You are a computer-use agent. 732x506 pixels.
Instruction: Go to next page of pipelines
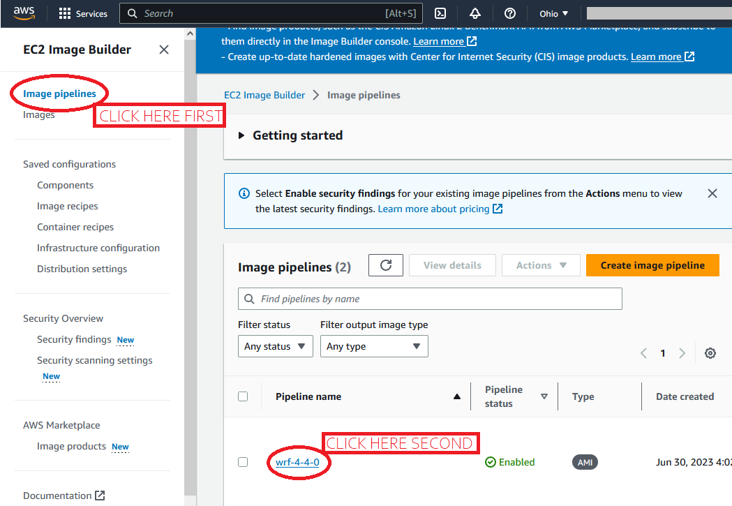tap(682, 353)
